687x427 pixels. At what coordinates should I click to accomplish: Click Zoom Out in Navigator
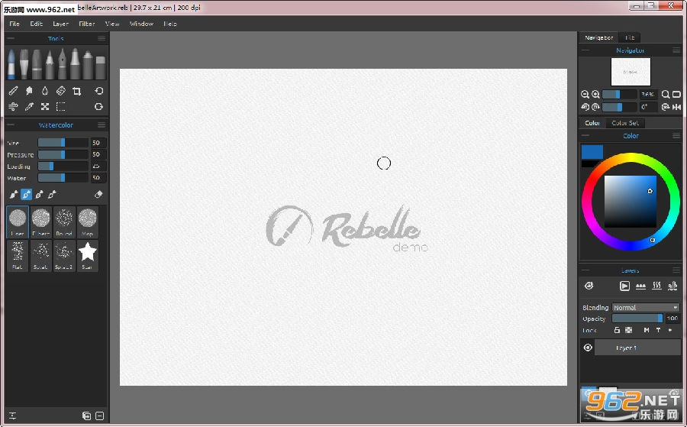tap(585, 94)
